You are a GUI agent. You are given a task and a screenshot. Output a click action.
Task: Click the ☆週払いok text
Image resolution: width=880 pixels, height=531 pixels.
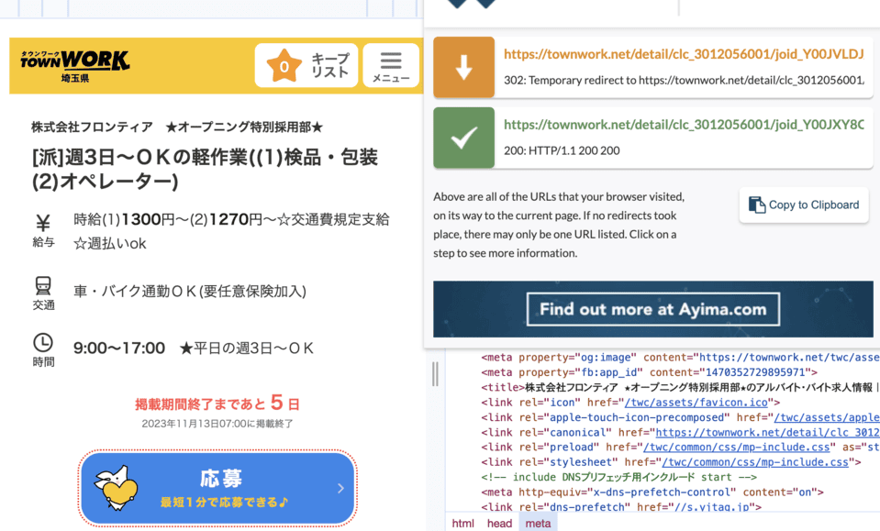[x=110, y=243]
